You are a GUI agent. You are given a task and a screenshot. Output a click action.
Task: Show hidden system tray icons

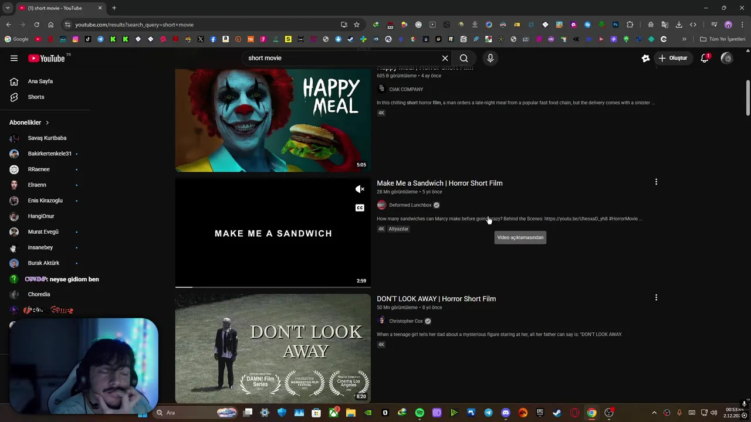654,413
